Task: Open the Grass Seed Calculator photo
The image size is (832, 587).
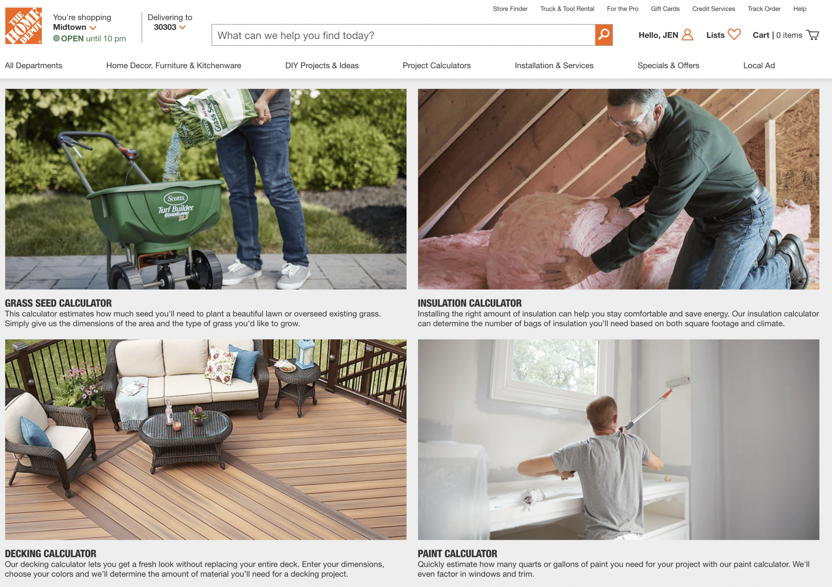Action: [206, 189]
